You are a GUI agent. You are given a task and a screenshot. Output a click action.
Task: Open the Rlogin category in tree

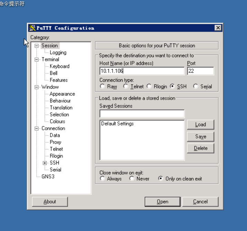(56, 156)
